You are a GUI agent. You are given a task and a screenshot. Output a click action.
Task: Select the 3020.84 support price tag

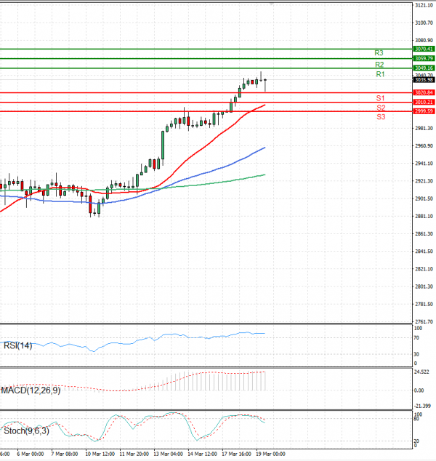point(424,92)
